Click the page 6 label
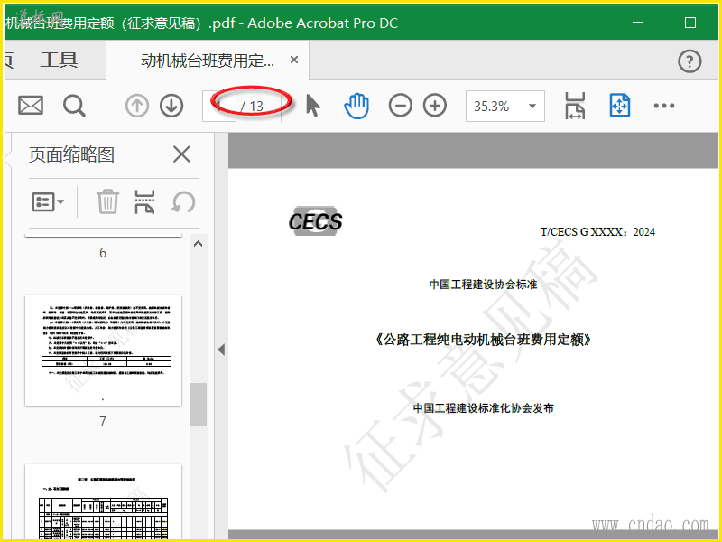The image size is (722, 542). click(x=103, y=253)
